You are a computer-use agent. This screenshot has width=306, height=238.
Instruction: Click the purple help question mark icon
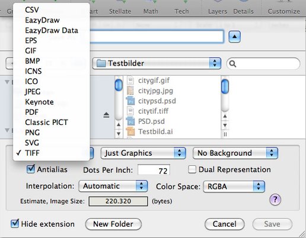(x=275, y=200)
